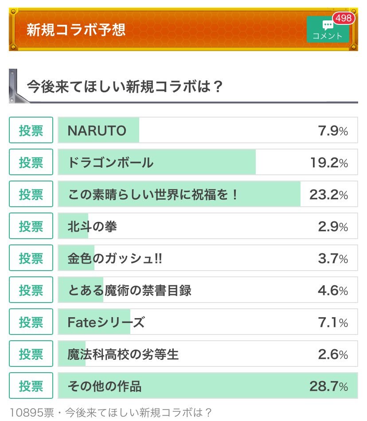
Task: Select the ドラゴンボール 19.2% result bar
Action: point(207,162)
